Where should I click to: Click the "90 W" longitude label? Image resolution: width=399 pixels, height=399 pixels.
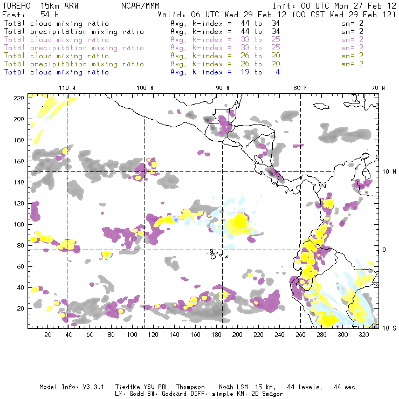(222, 88)
